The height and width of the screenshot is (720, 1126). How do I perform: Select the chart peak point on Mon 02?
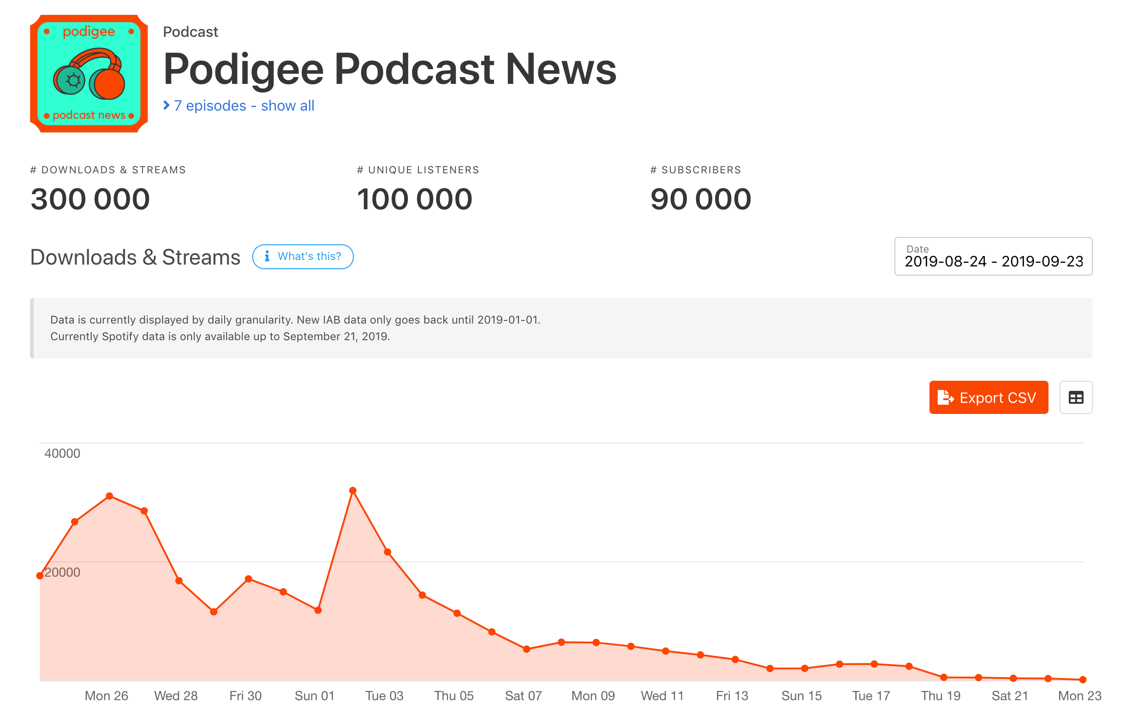tap(353, 490)
